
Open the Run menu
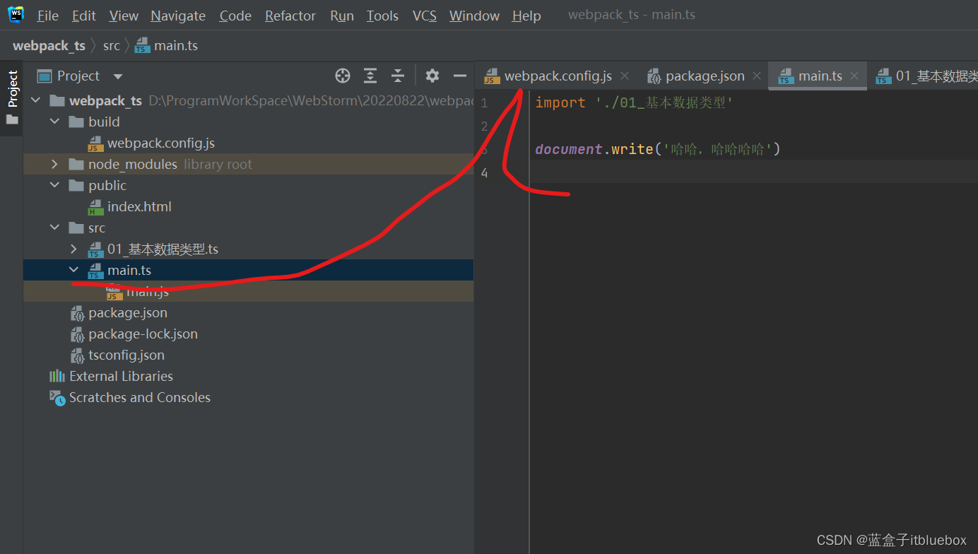click(342, 16)
